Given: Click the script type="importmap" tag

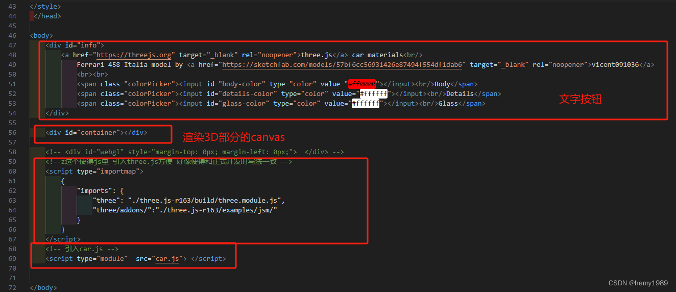Looking at the screenshot, I should [94, 171].
